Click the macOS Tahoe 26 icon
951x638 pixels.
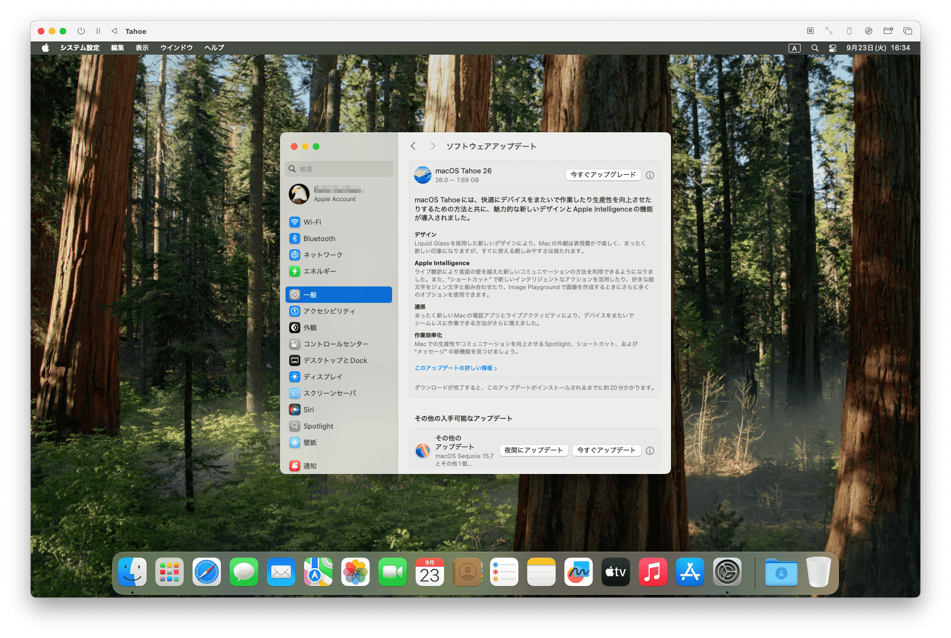(423, 175)
